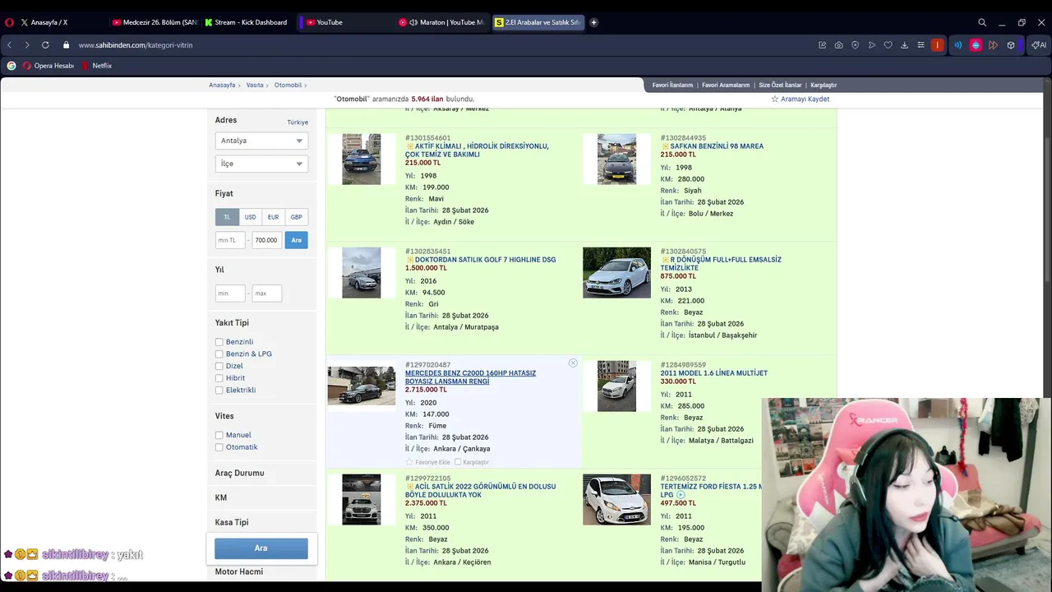Click the small Ara price button
This screenshot has height=592, width=1052.
(296, 240)
